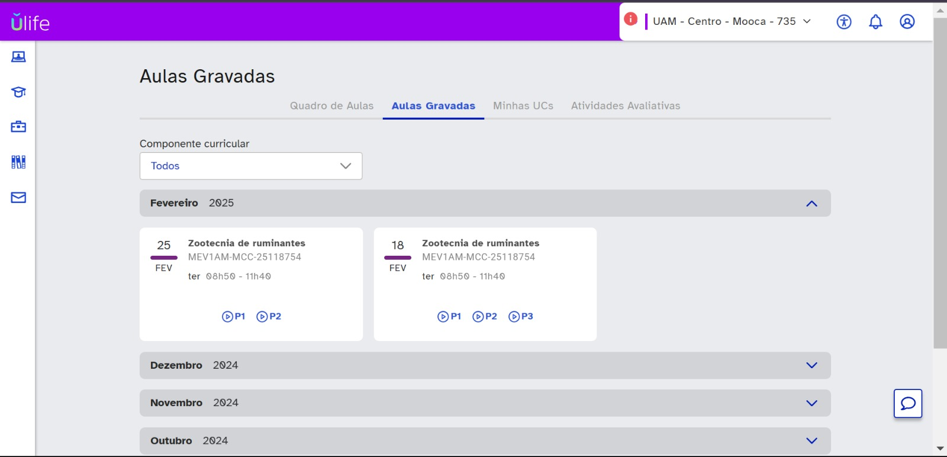
Task: Play P2 of the 25 FEV class
Action: [x=269, y=317]
